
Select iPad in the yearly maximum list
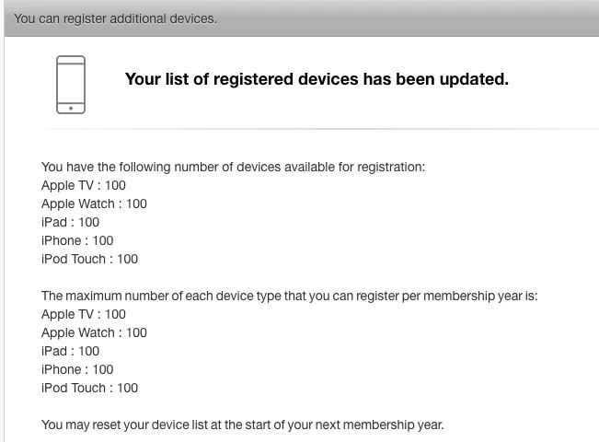pyautogui.click(x=70, y=351)
